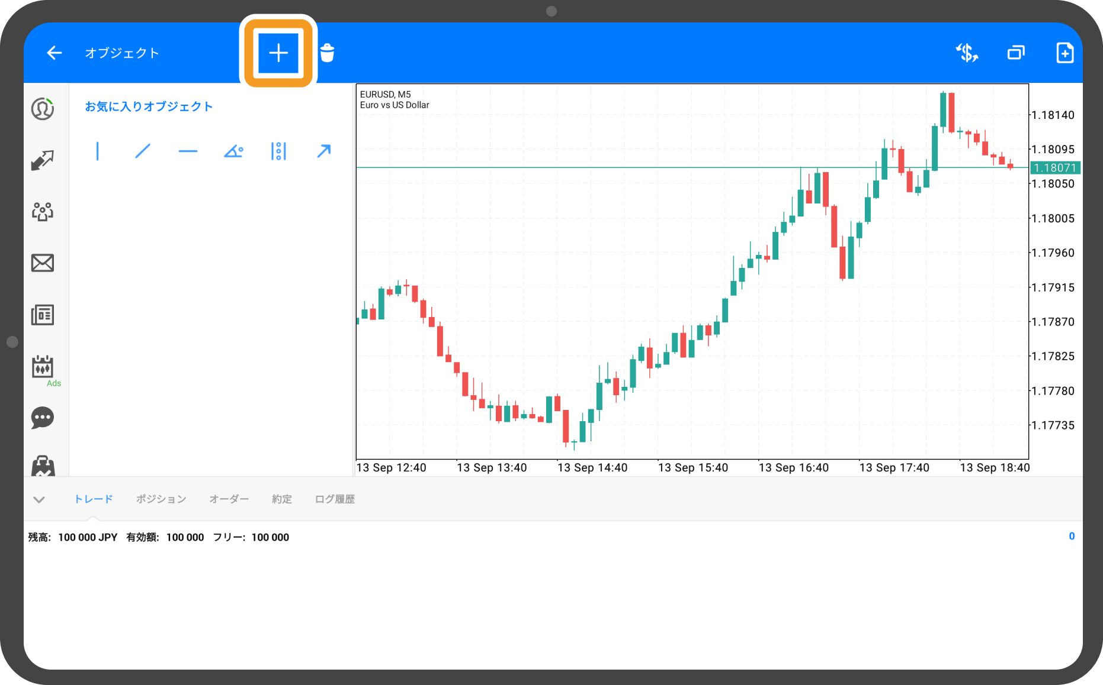The height and width of the screenshot is (685, 1103).
Task: Tap the plus icon to add object
Action: (278, 53)
